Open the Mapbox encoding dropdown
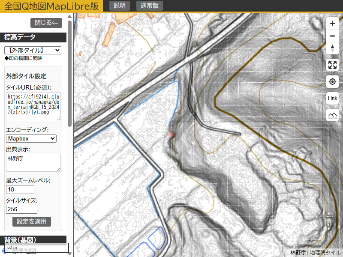343x257 pixels. click(x=31, y=138)
